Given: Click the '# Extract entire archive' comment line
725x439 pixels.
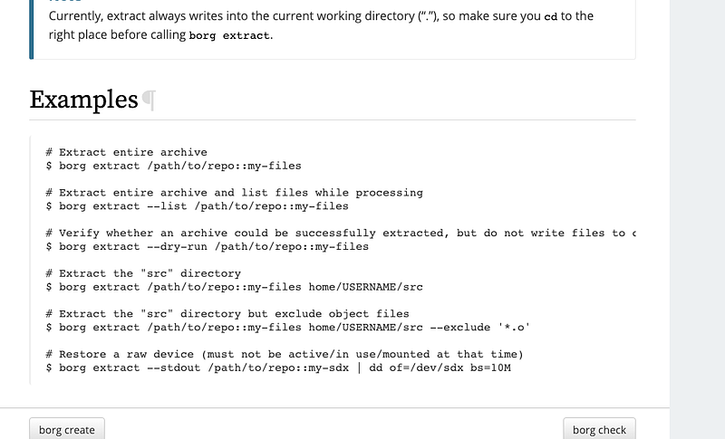Looking at the screenshot, I should coord(126,152).
